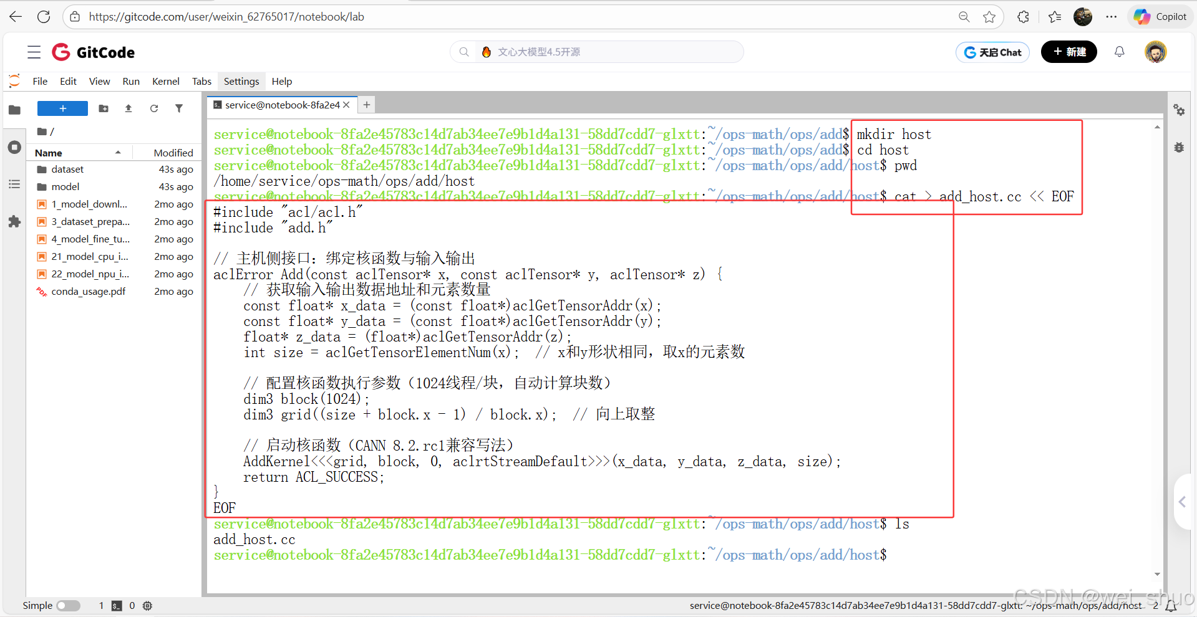Reload the browser page

pos(44,17)
